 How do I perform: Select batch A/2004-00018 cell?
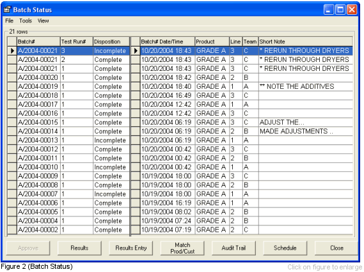tap(38, 95)
